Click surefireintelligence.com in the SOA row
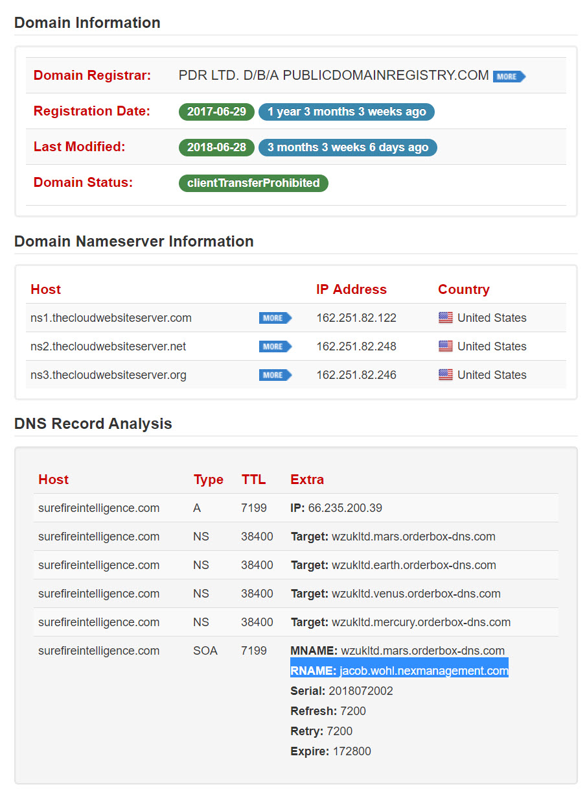The image size is (587, 789). pos(98,651)
